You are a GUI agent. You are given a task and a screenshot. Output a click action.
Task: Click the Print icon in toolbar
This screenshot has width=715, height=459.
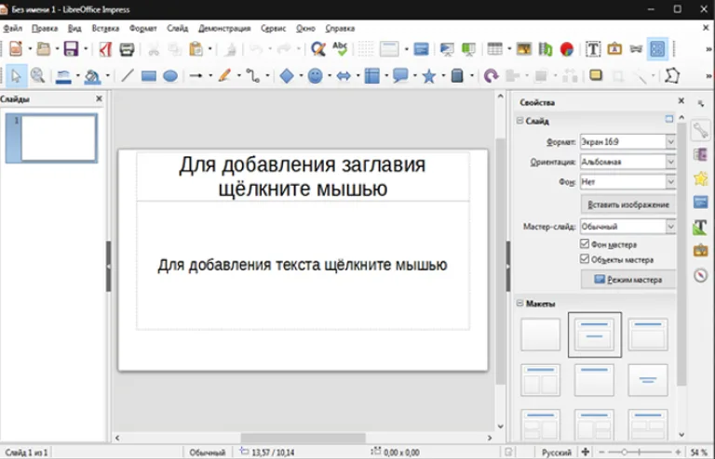click(x=127, y=48)
